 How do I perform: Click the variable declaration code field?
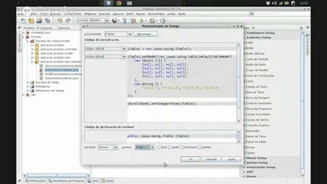coord(160,136)
